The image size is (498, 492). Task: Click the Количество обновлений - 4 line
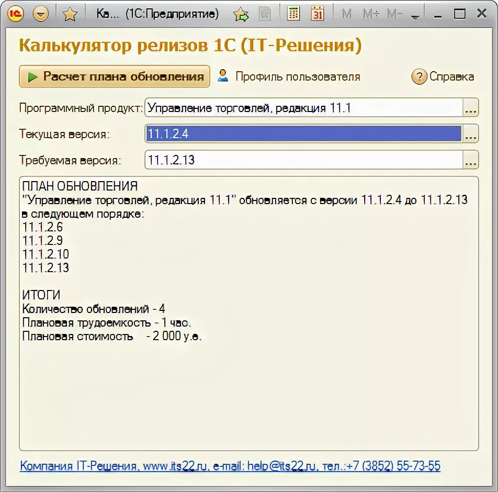point(94,309)
